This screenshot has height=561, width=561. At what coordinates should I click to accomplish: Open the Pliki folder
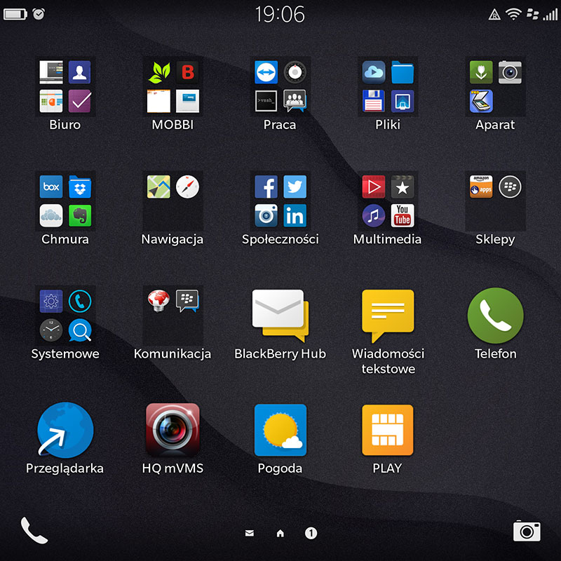(388, 86)
